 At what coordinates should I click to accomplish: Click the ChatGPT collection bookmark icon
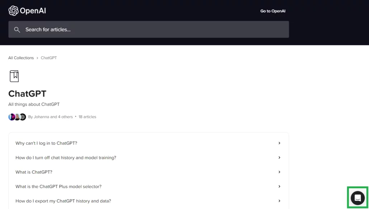[14, 76]
